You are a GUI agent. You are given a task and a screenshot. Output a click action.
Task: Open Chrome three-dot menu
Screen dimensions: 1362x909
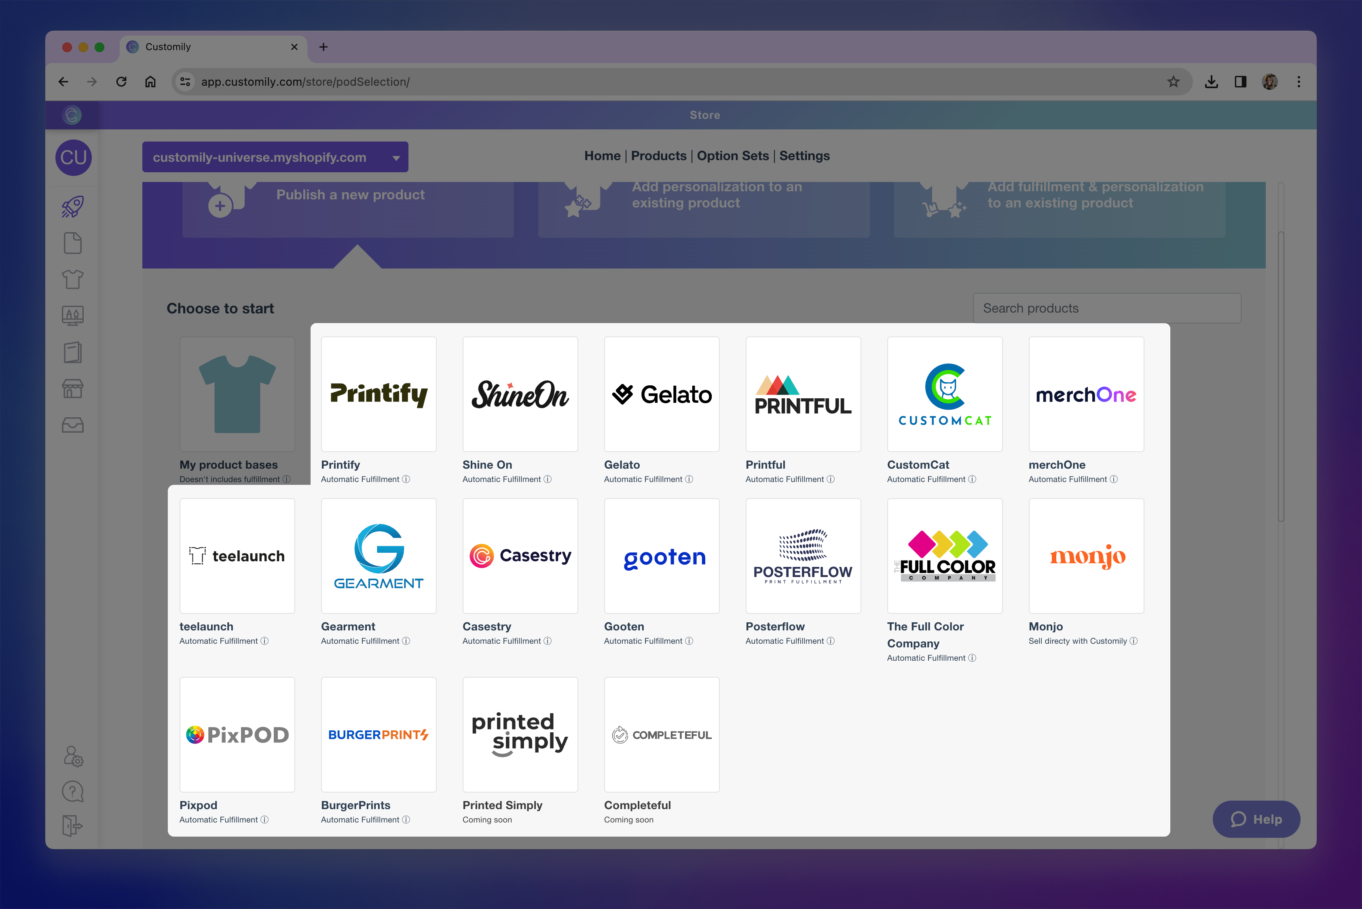[x=1299, y=82]
